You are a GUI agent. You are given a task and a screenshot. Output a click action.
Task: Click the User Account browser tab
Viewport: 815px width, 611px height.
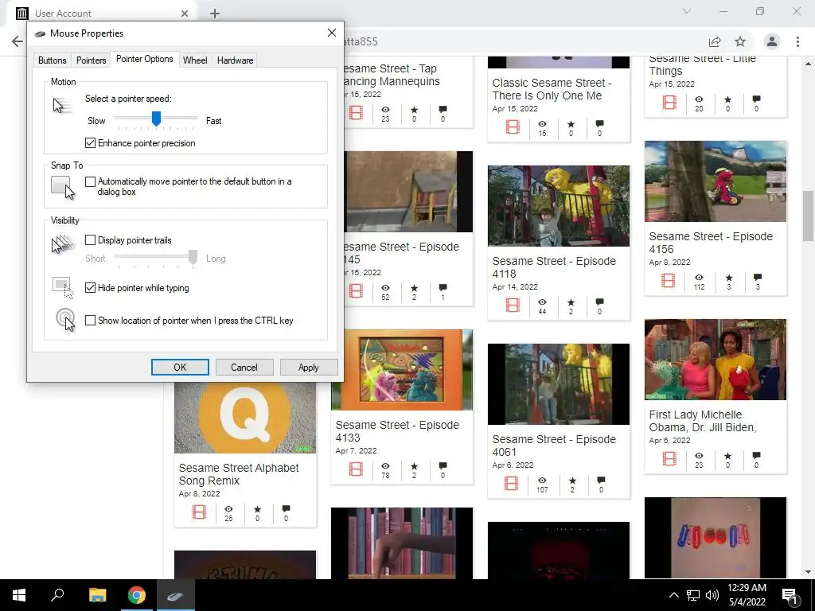[101, 13]
